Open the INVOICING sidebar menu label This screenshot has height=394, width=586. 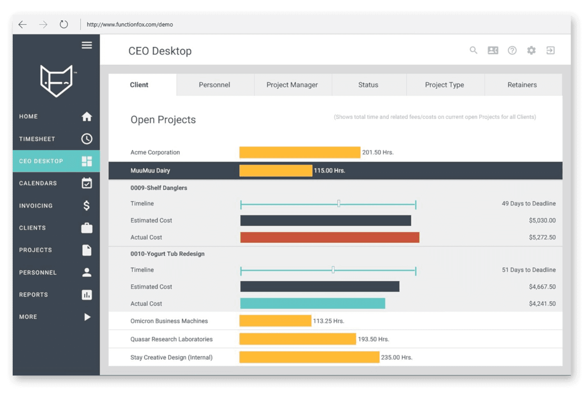pyautogui.click(x=36, y=206)
